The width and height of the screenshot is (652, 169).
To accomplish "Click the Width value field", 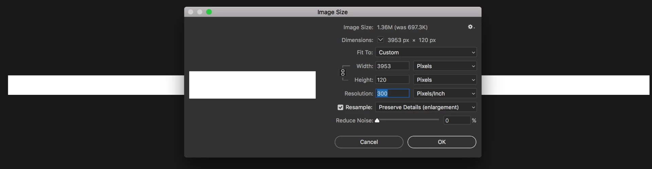I will pos(392,66).
